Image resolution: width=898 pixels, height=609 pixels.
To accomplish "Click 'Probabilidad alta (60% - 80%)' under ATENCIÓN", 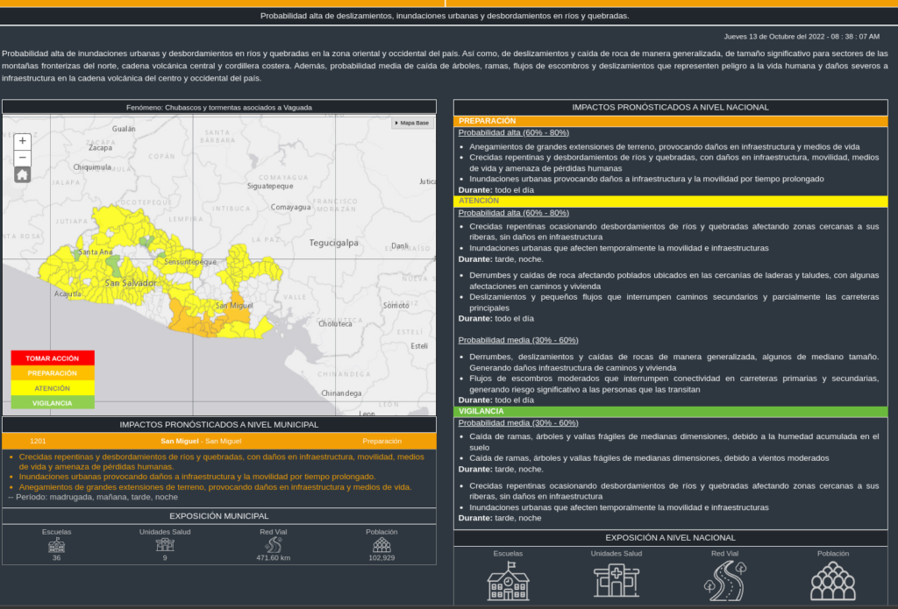I will pyautogui.click(x=514, y=213).
